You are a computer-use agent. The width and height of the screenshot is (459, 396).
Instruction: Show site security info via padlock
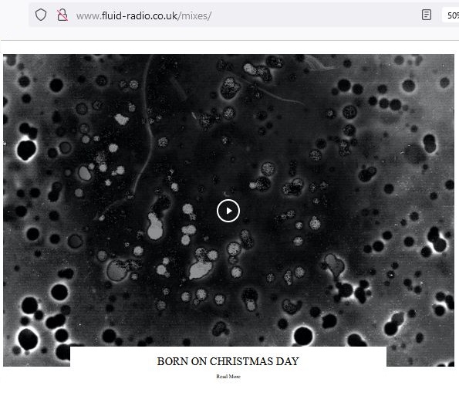click(62, 15)
